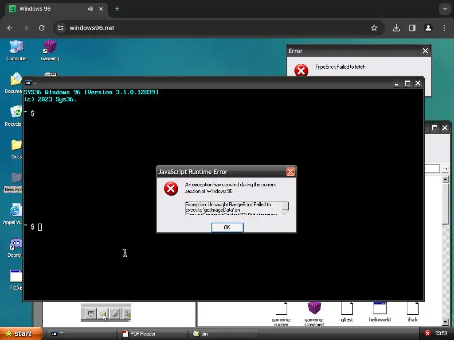Click the printer icon in PDF toolbar image

[115, 313]
